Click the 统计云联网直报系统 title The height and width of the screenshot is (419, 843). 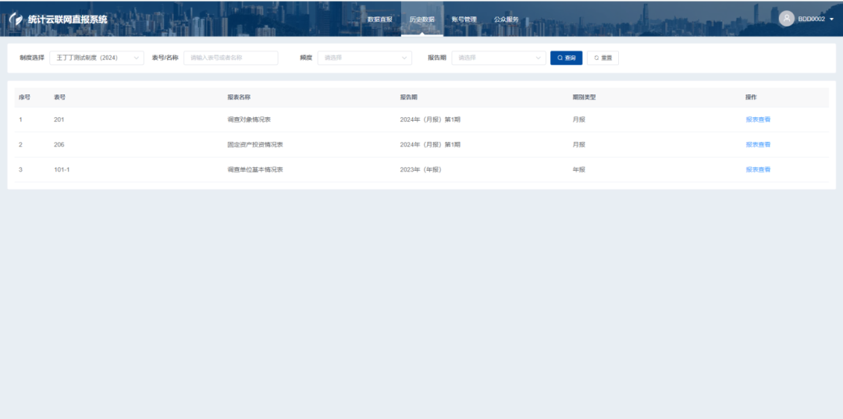[x=67, y=19]
